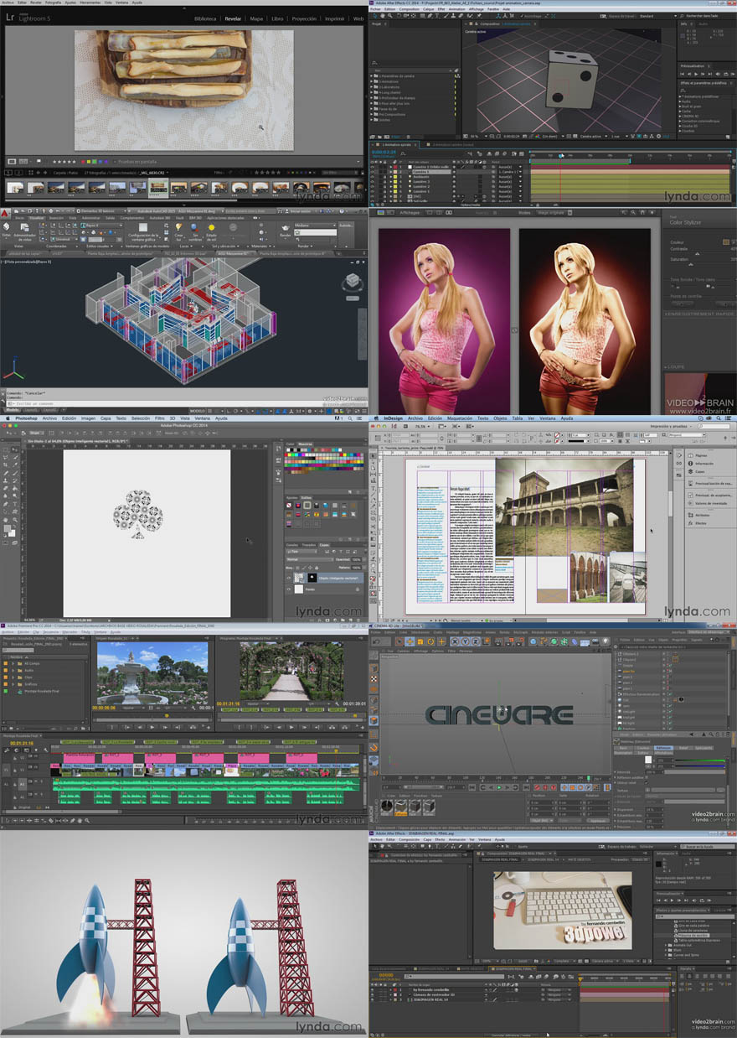
Task: Open AutoCAD's red A application menu
Action: pos(6,215)
